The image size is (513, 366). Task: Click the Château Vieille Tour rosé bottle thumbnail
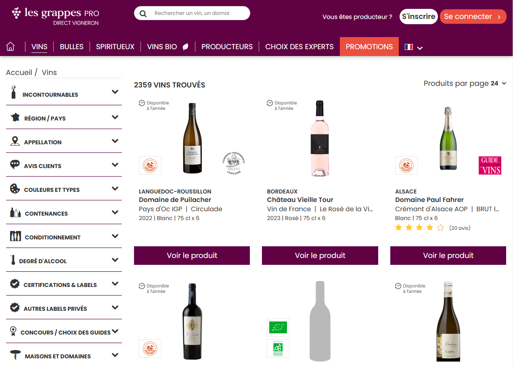(x=320, y=138)
